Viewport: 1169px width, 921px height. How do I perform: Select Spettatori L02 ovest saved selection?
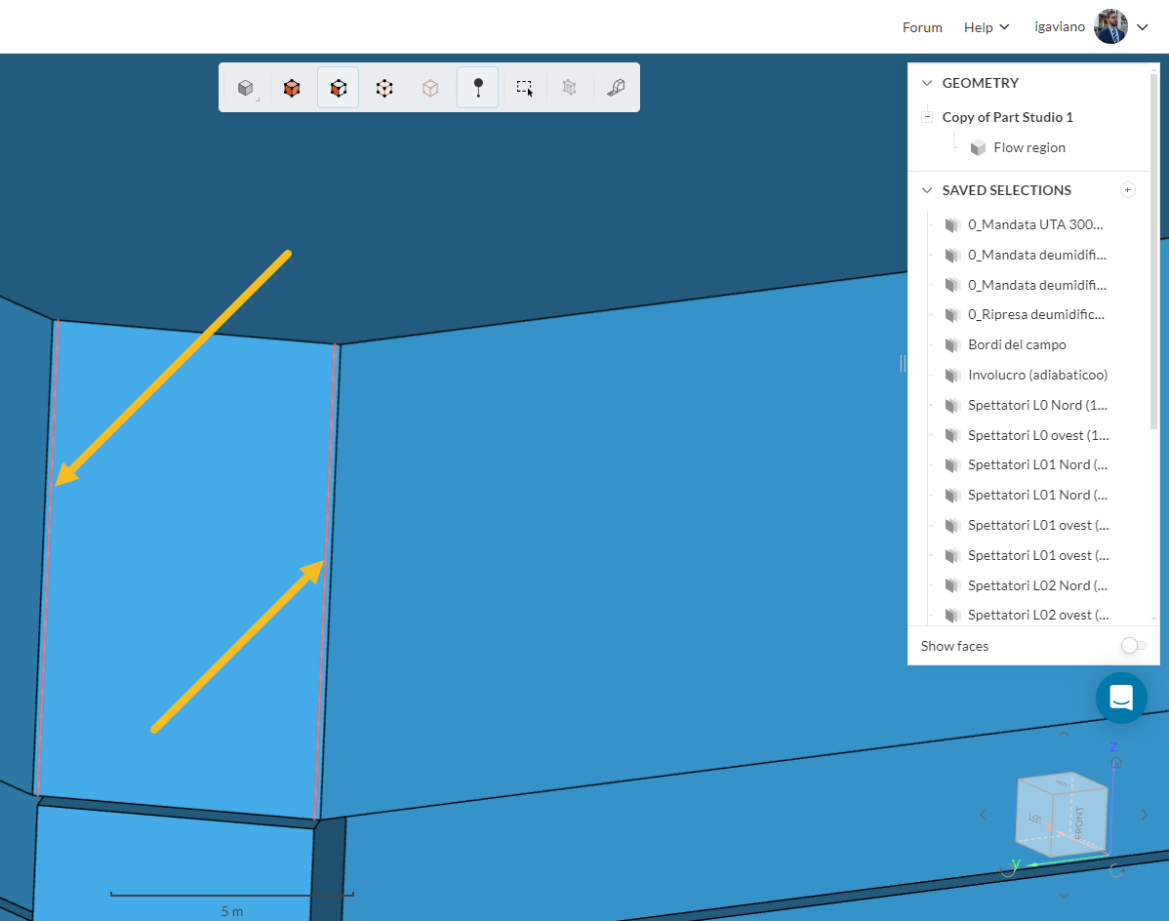coord(1038,616)
